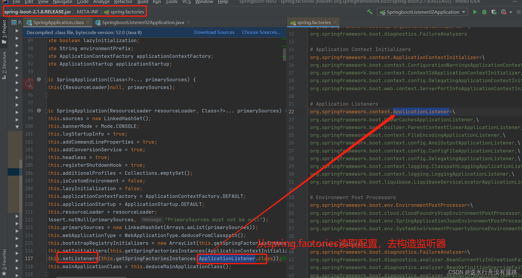Click highlighted ApplicationListener in spring.factories line 22

point(421,112)
